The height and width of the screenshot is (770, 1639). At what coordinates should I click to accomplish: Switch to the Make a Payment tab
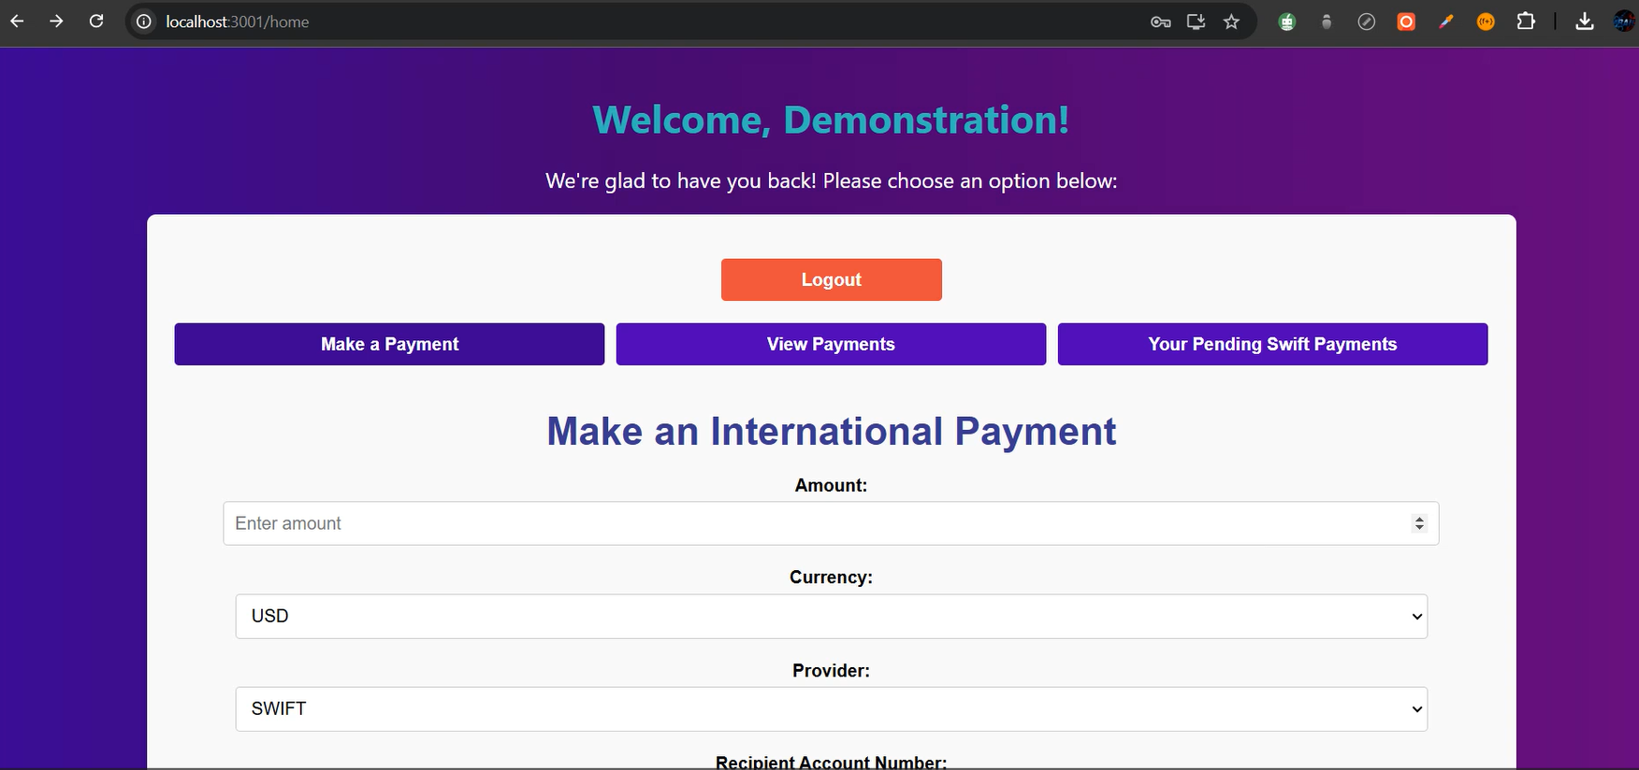[389, 344]
